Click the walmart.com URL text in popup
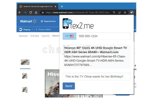Viewport: 160px width, 100px height. (x=95, y=60)
